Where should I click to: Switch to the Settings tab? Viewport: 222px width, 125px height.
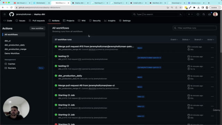[125, 21]
